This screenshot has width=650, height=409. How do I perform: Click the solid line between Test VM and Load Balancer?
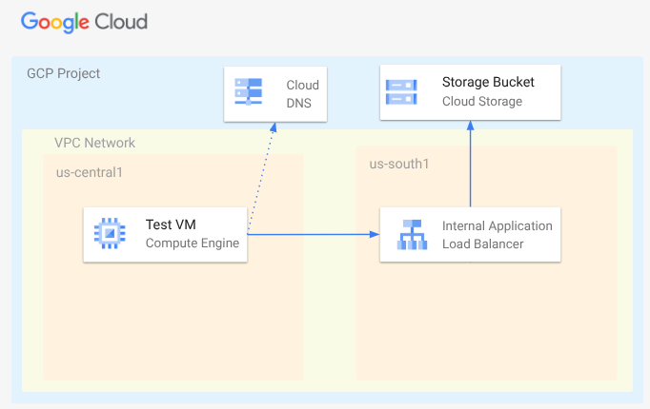310,234
